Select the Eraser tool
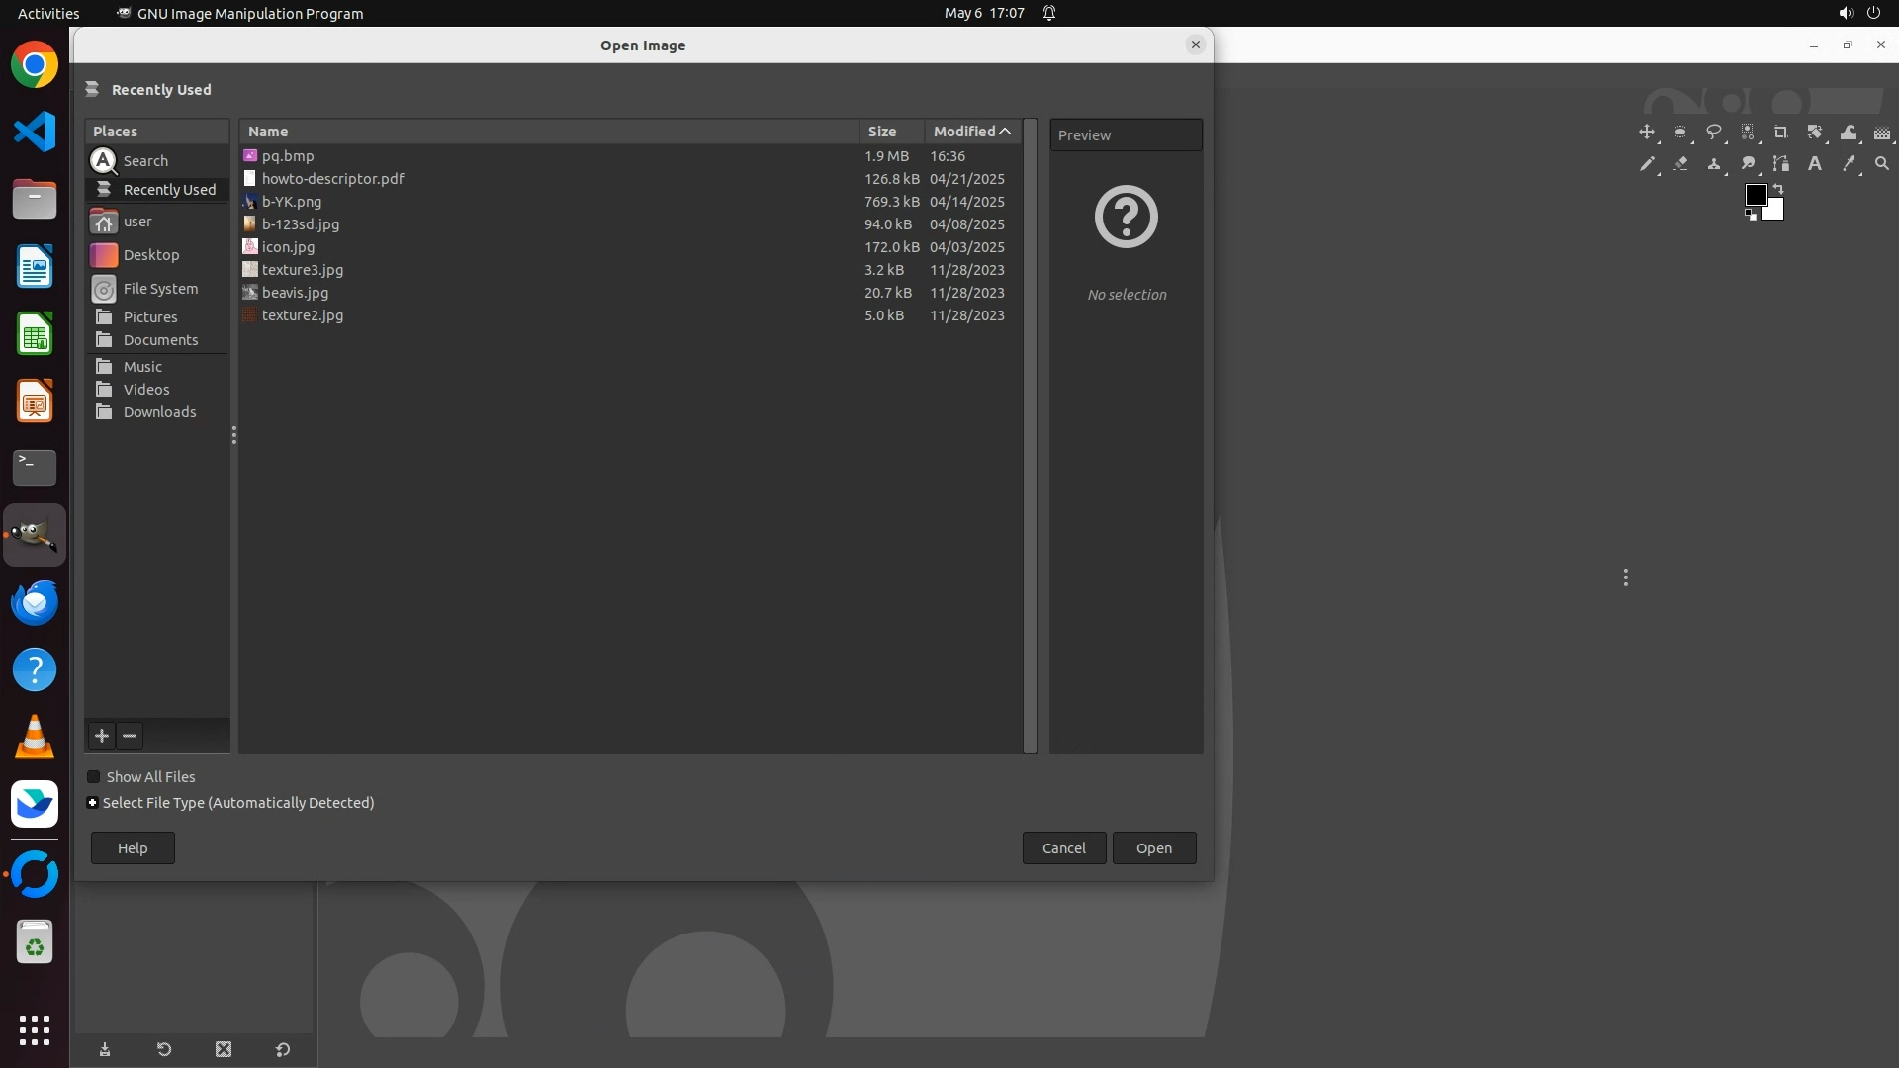1899x1068 pixels. [x=1680, y=164]
